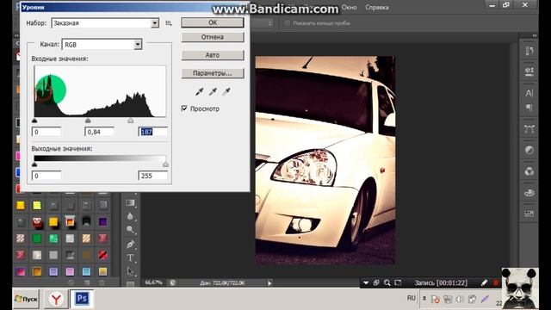Apply the solid green style swatch

36,239
